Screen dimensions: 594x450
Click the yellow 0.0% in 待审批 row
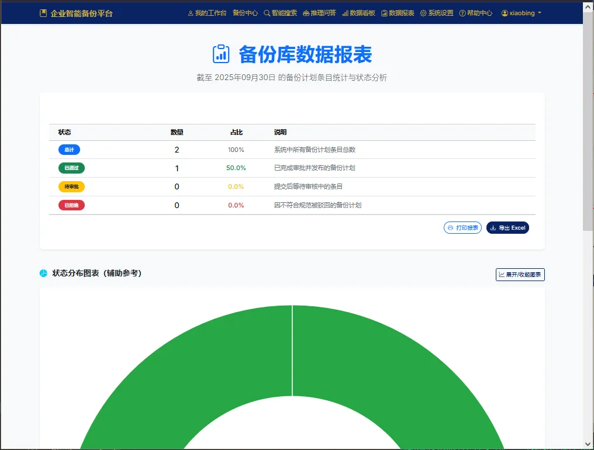(x=236, y=186)
